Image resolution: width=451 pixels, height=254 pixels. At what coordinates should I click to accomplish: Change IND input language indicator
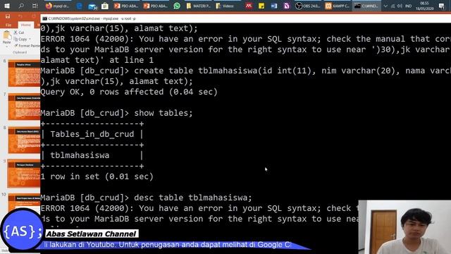pyautogui.click(x=408, y=6)
